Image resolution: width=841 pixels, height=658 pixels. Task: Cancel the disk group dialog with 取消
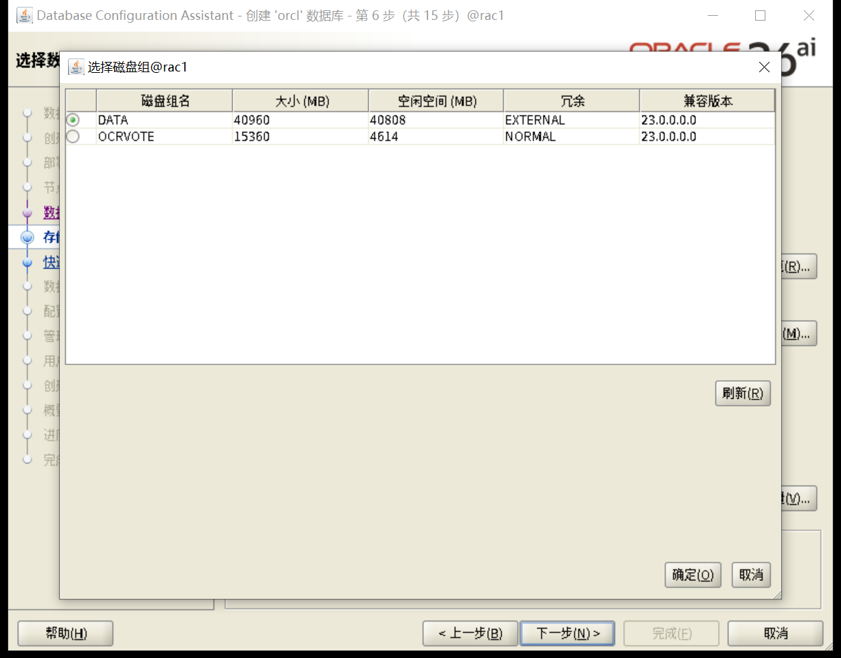click(x=751, y=575)
